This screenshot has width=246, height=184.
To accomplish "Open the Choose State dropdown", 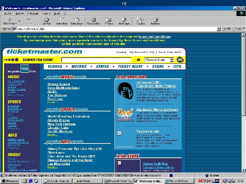I will [159, 60].
